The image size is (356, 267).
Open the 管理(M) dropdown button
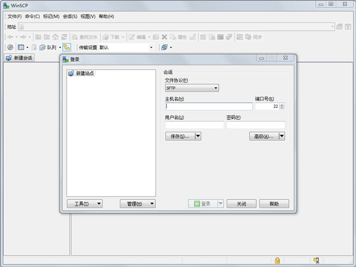tap(138, 204)
